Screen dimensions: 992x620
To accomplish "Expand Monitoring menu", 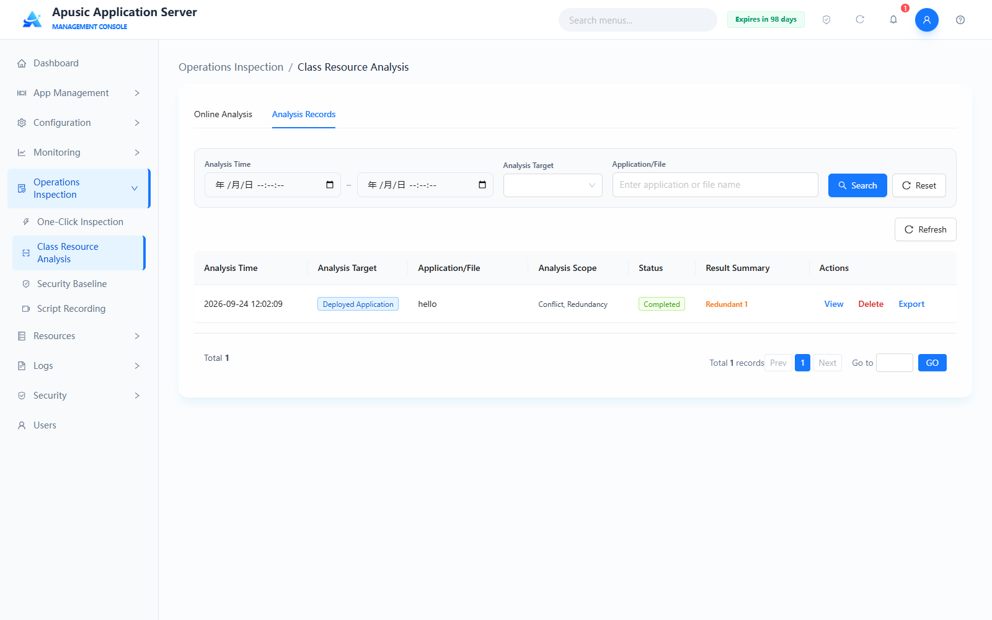I will 79,153.
